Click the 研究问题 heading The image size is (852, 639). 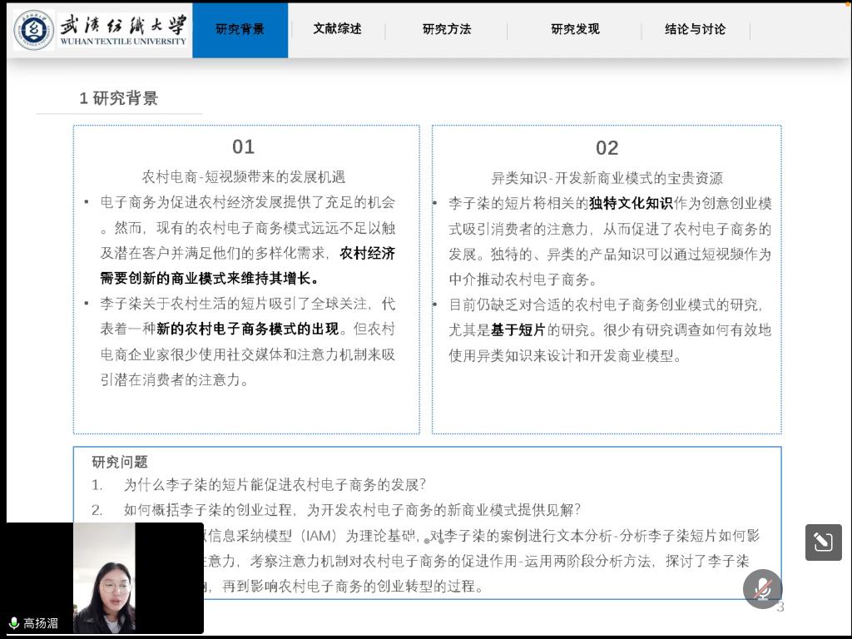(x=120, y=462)
